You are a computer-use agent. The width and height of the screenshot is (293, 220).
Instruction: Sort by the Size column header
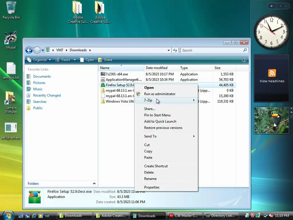(224, 68)
